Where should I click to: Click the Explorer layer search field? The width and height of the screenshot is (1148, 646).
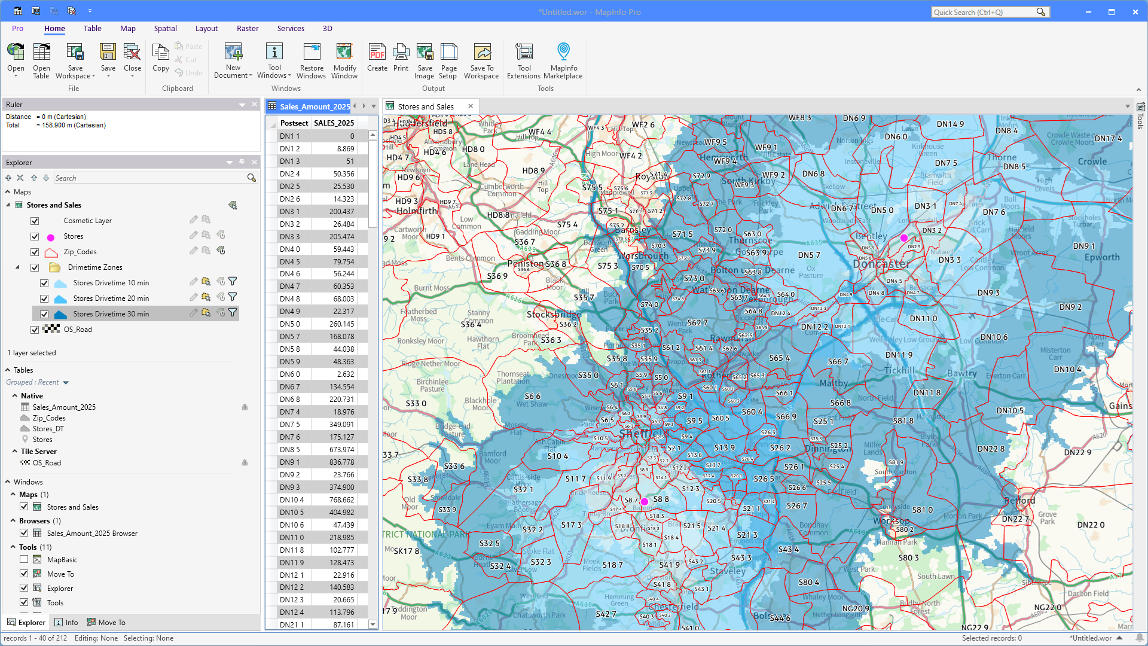click(149, 178)
